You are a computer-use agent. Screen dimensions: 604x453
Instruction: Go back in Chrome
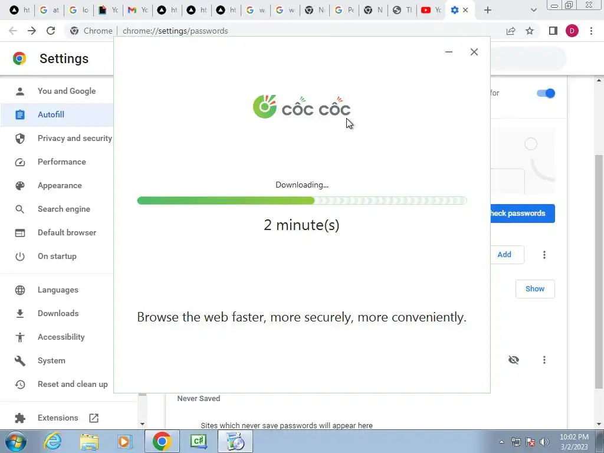(13, 31)
